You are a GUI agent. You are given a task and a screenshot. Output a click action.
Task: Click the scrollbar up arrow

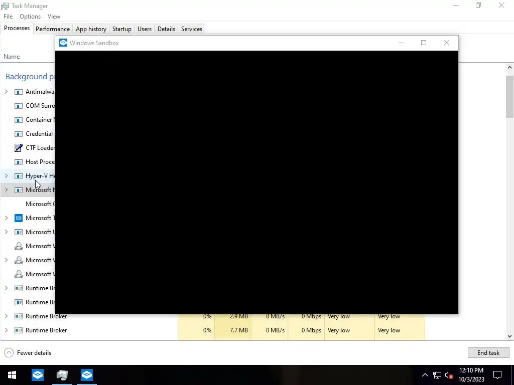coord(509,68)
